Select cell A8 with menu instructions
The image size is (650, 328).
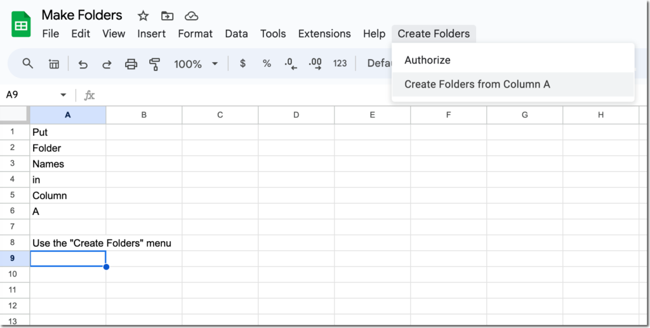tap(68, 243)
